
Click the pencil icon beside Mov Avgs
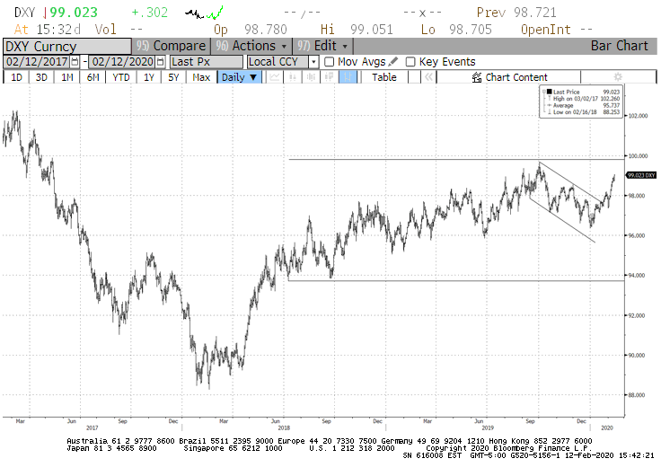393,62
